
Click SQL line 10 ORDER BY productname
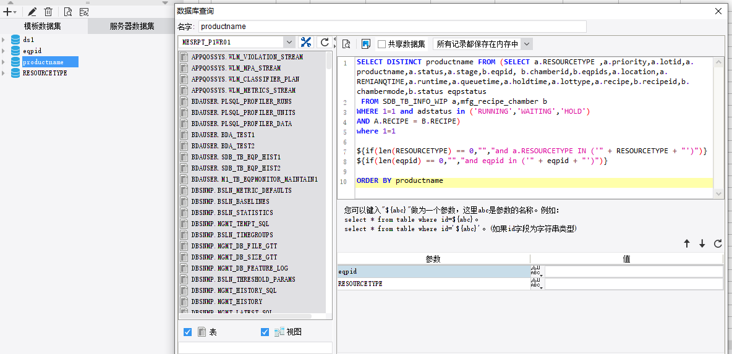pyautogui.click(x=399, y=181)
